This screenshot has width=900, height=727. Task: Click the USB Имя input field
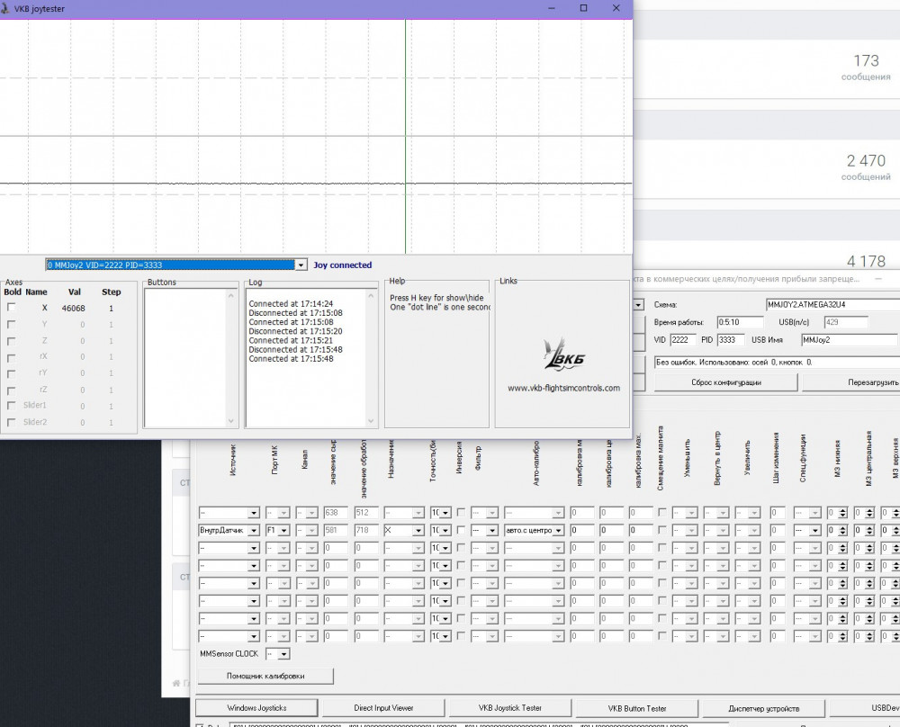click(x=849, y=339)
